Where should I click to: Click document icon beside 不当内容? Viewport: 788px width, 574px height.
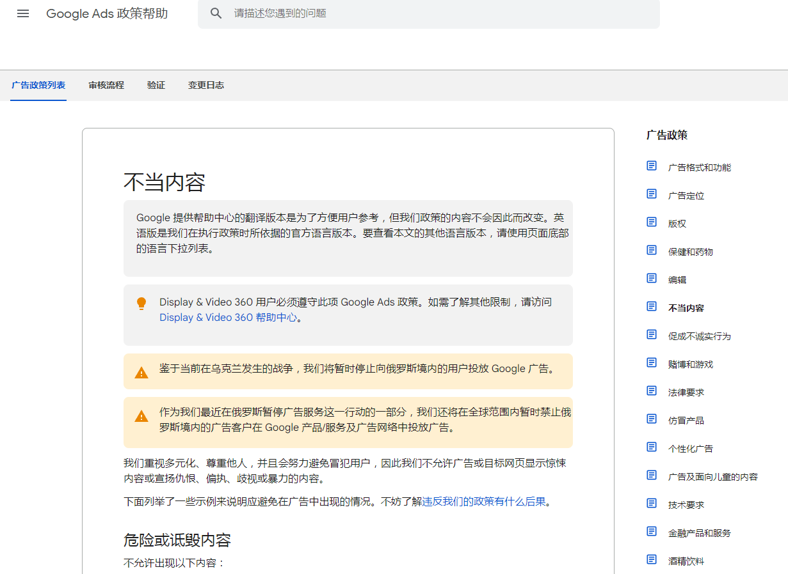(652, 307)
